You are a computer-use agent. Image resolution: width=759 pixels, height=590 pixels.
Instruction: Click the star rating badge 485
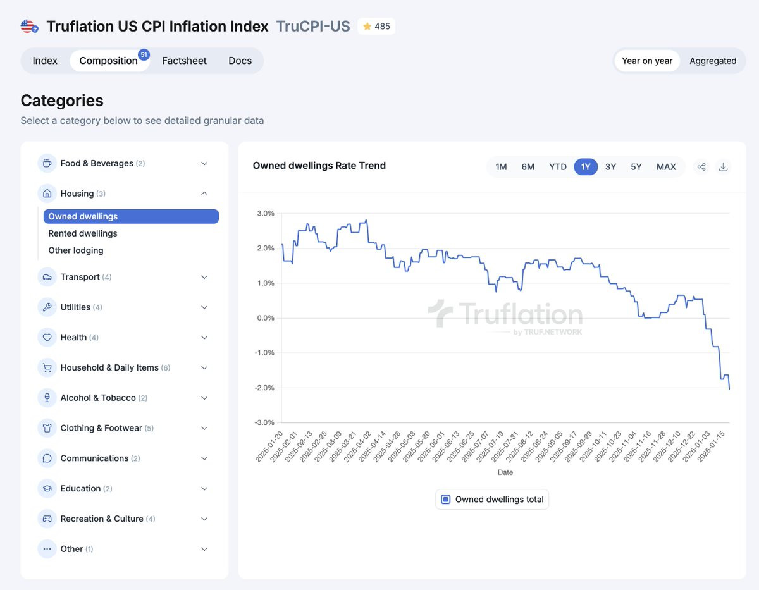point(376,27)
